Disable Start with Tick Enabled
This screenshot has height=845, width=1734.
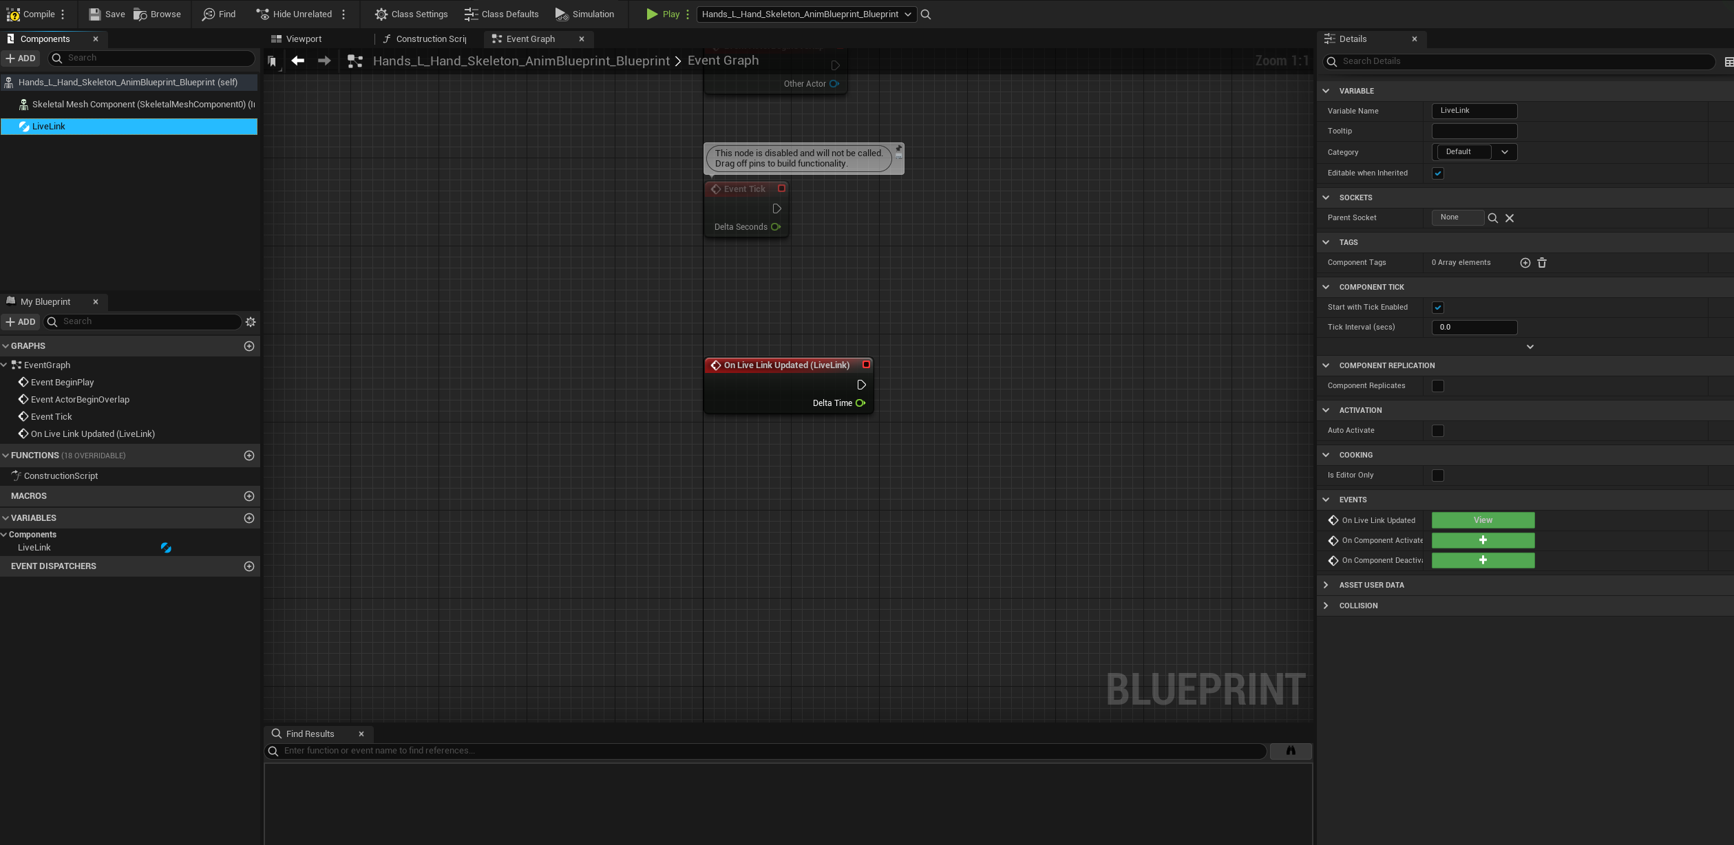tap(1437, 308)
